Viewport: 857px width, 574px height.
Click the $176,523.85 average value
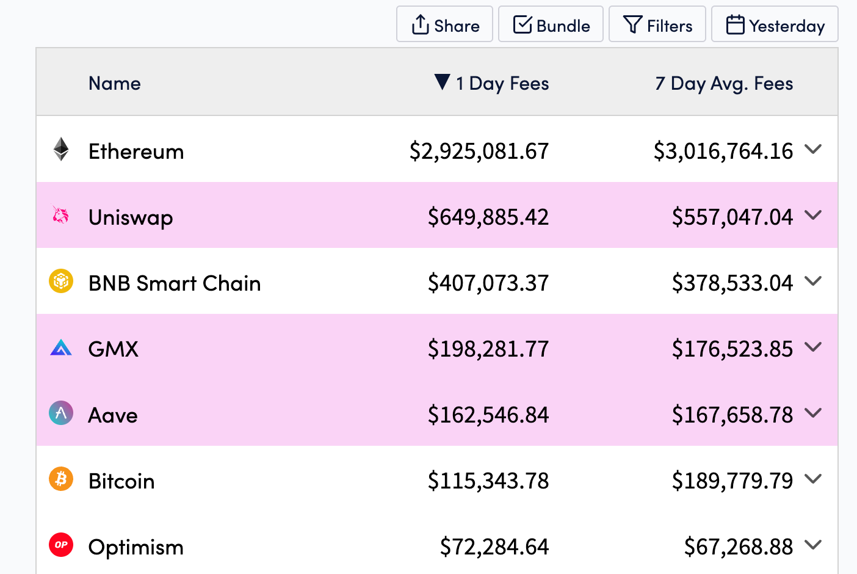point(732,349)
